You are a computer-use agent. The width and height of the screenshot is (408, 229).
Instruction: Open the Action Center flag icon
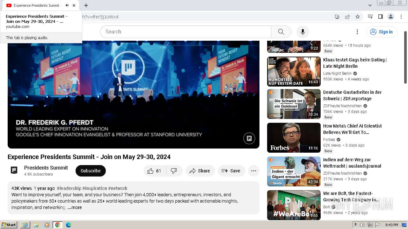[x=378, y=225]
